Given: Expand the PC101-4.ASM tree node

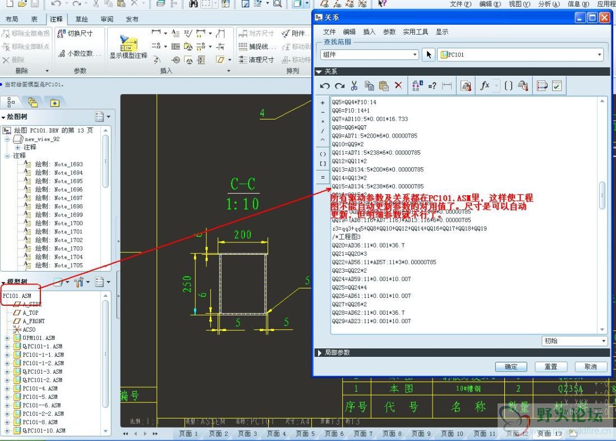Looking at the screenshot, I should click(x=7, y=389).
